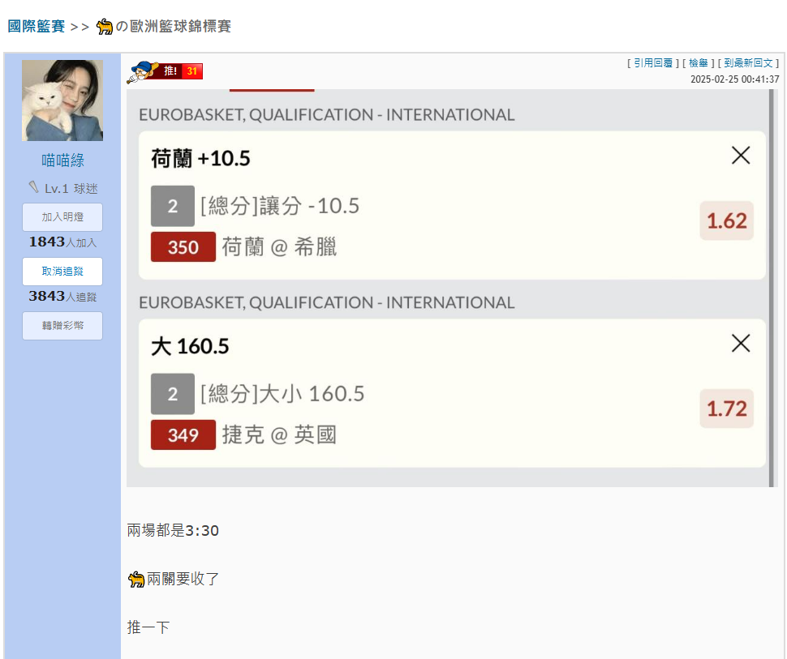Click the gray 2 badge for 大小 160.5
787x659 pixels.
point(173,394)
